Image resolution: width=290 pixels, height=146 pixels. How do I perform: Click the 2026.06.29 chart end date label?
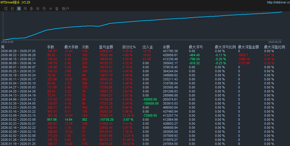tap(275, 42)
